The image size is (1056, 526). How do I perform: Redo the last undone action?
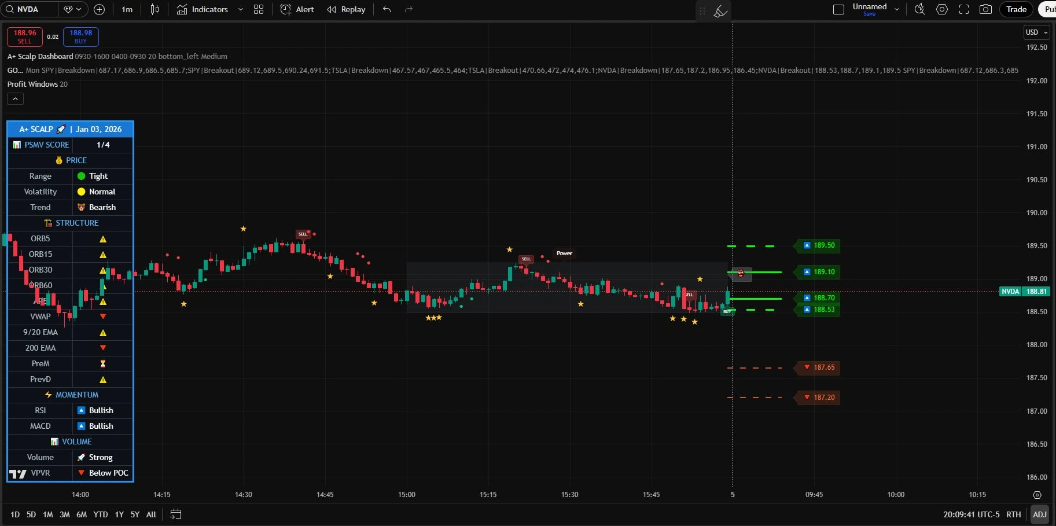tap(409, 9)
